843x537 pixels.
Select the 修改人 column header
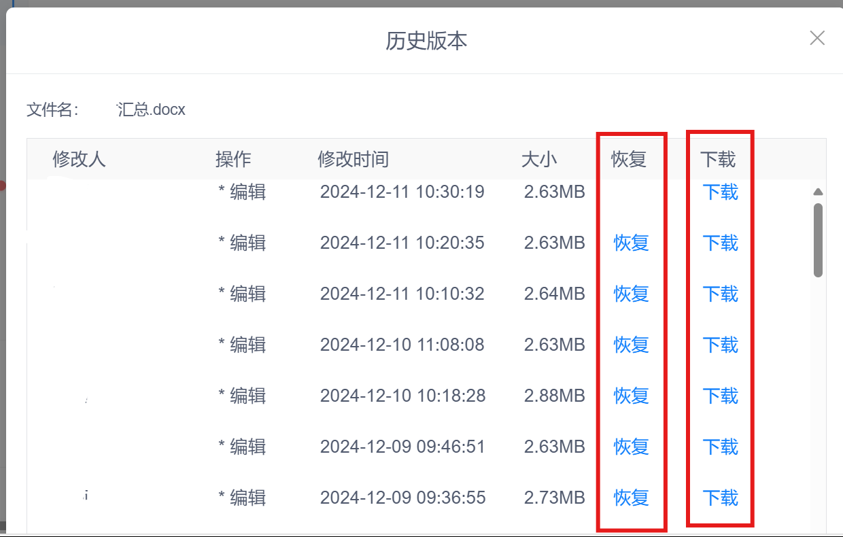click(80, 159)
